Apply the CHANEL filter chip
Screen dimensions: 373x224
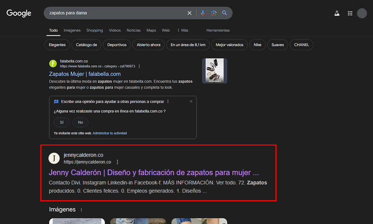pos(301,45)
